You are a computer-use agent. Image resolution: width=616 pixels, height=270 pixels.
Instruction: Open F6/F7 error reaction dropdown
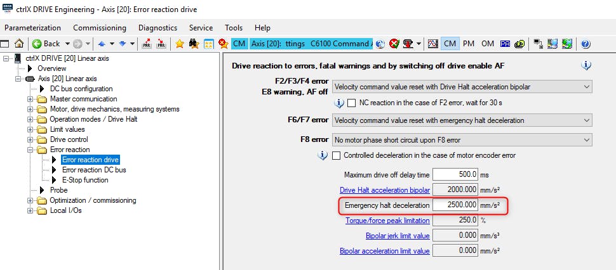(x=462, y=120)
